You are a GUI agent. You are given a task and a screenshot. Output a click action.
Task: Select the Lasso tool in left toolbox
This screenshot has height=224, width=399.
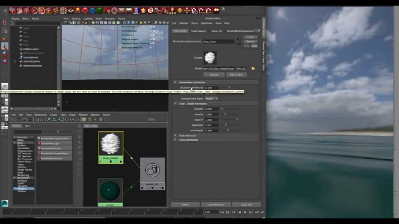coord(5,31)
